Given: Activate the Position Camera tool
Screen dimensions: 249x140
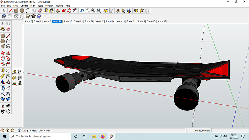Looking at the screenshot, I should pos(3,106).
